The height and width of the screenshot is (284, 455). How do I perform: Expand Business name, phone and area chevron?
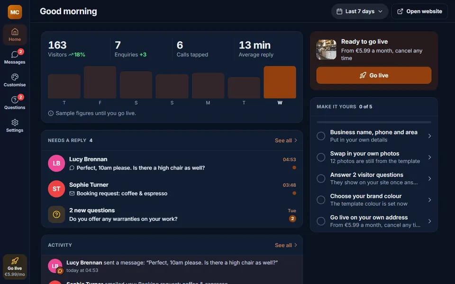(x=429, y=136)
